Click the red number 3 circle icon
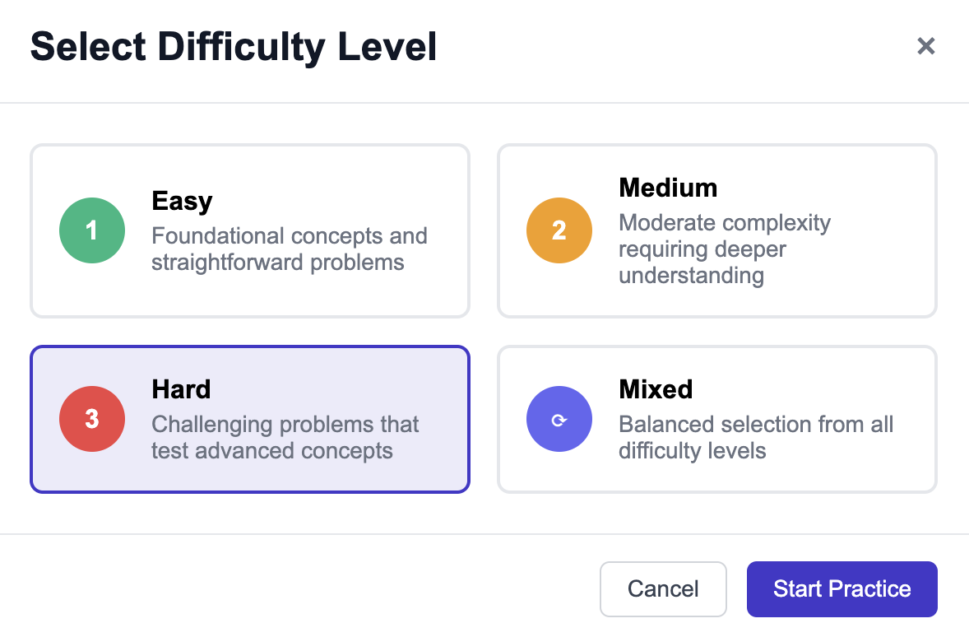 [x=92, y=419]
